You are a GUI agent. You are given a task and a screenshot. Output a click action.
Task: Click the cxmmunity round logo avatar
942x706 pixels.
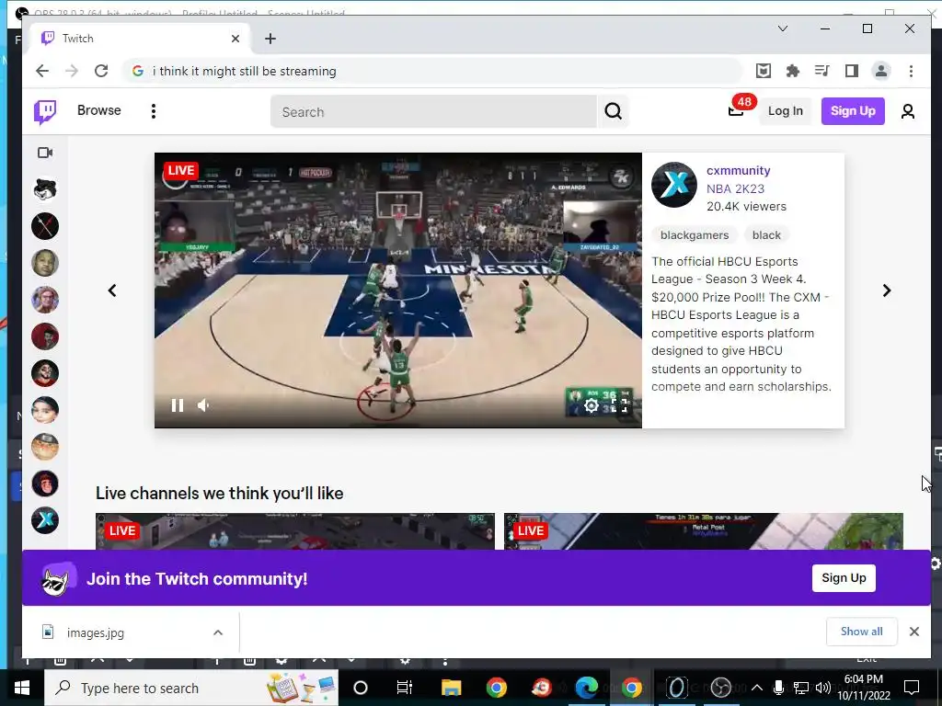[x=674, y=185]
